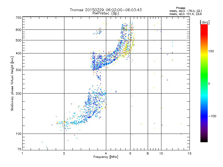Click the y-axis tick label '600'
223x167 pixels.
coord(18,30)
